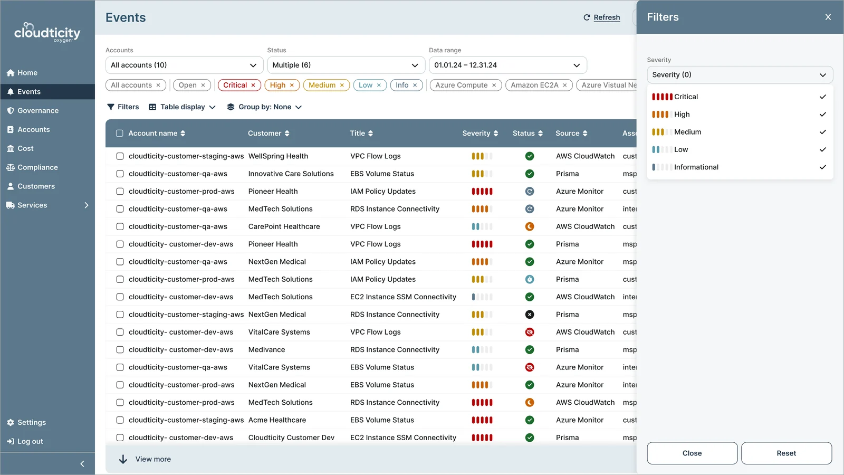844x475 pixels.
Task: Collapse the Severity (0) dropdown
Action: coord(740,75)
